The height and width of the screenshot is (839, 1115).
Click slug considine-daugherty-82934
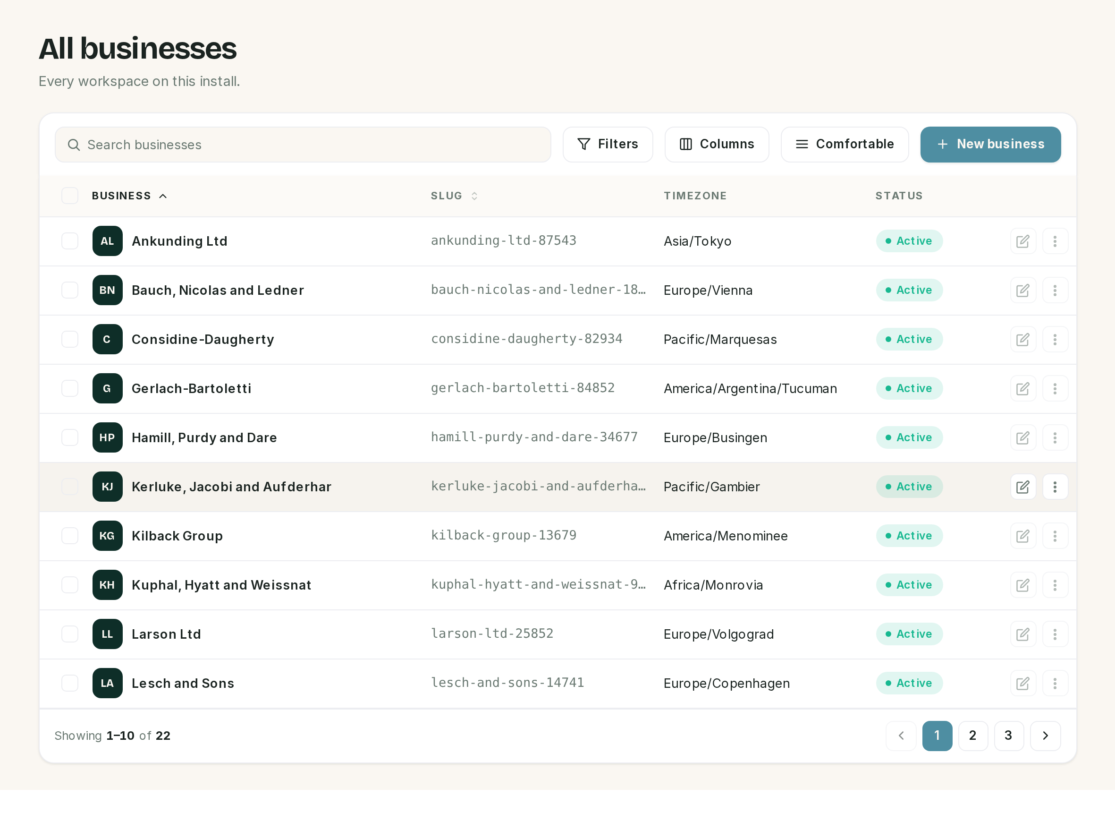tap(526, 339)
